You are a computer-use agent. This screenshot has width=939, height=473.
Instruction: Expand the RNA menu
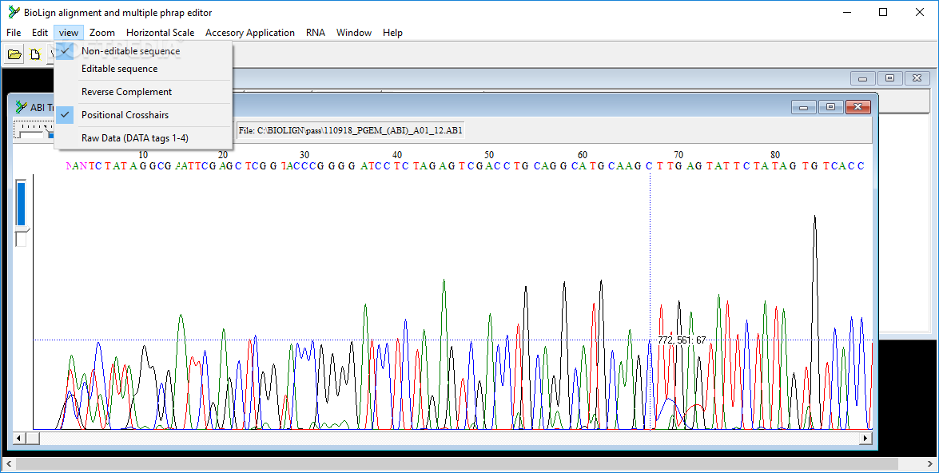tap(316, 32)
